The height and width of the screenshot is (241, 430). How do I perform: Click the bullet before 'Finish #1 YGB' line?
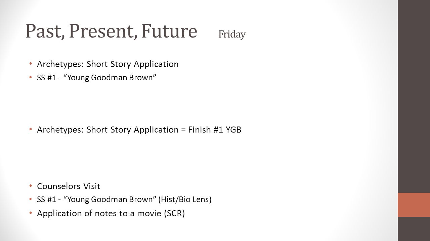click(x=31, y=129)
